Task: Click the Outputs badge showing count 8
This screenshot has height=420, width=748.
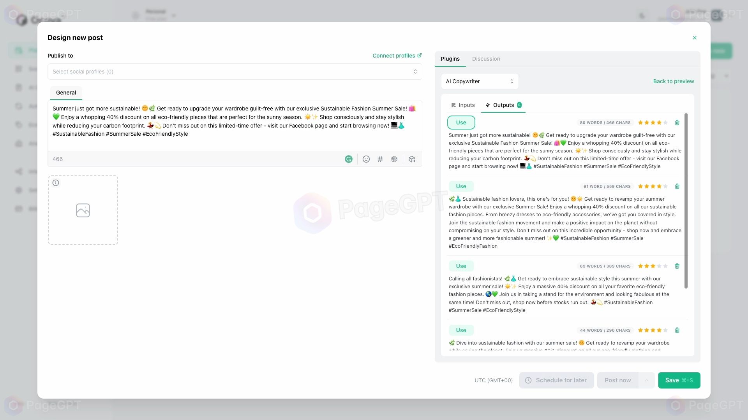Action: (x=520, y=105)
